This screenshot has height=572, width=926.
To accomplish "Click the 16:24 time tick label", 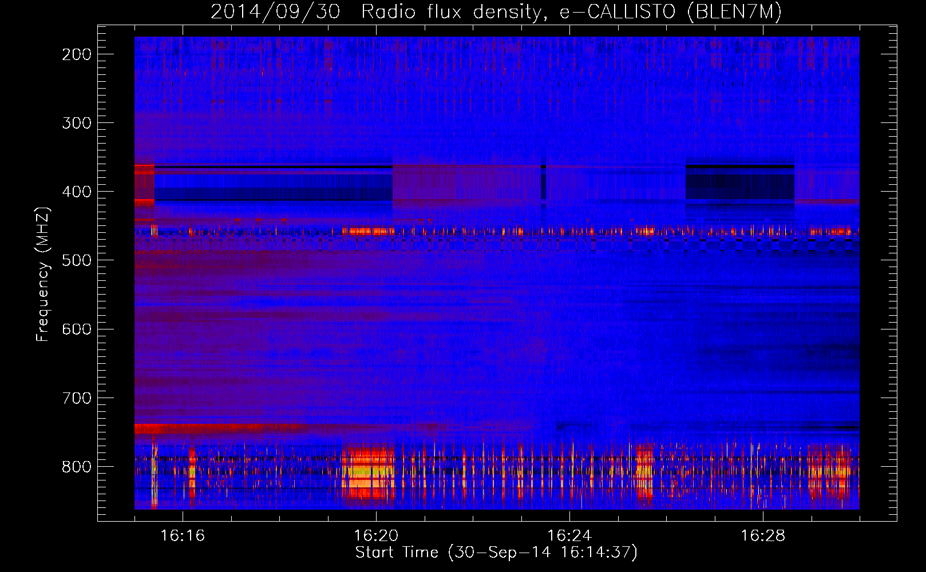I will click(x=569, y=535).
